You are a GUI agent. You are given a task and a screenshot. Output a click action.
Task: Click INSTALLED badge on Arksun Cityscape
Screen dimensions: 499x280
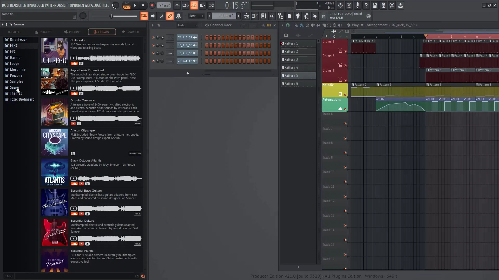(x=135, y=153)
